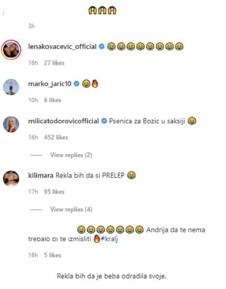The width and height of the screenshot is (226, 289).
Task: Click the fire emoji in marko_jaric10 comment
Action: 95,83
